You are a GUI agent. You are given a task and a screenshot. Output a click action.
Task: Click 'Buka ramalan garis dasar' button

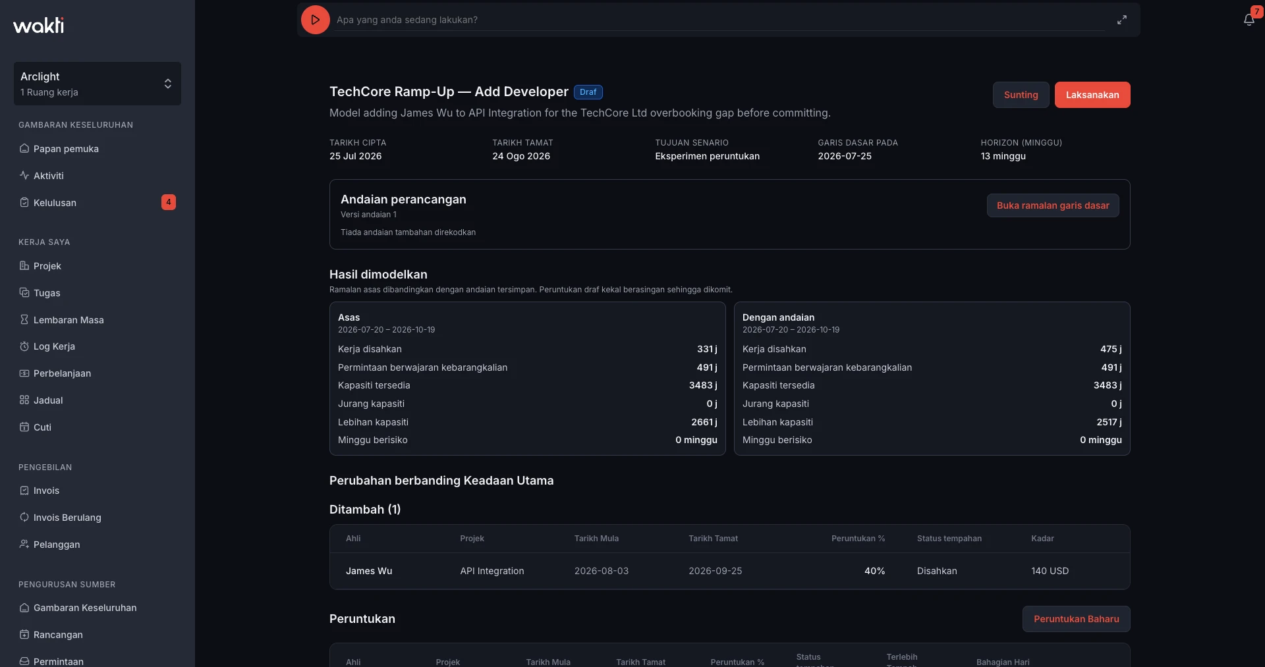[x=1053, y=205]
